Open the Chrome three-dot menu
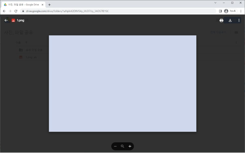 coord(241,11)
